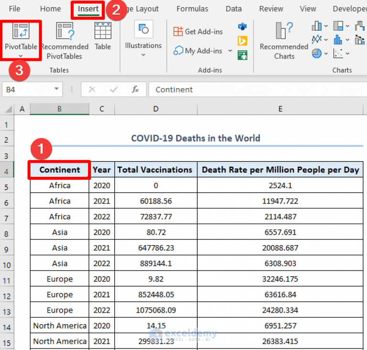Expand column chart dropdown arrow
367x350 pixels.
(x=326, y=26)
